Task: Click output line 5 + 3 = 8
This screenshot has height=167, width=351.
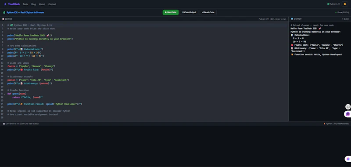Action: (x=298, y=38)
